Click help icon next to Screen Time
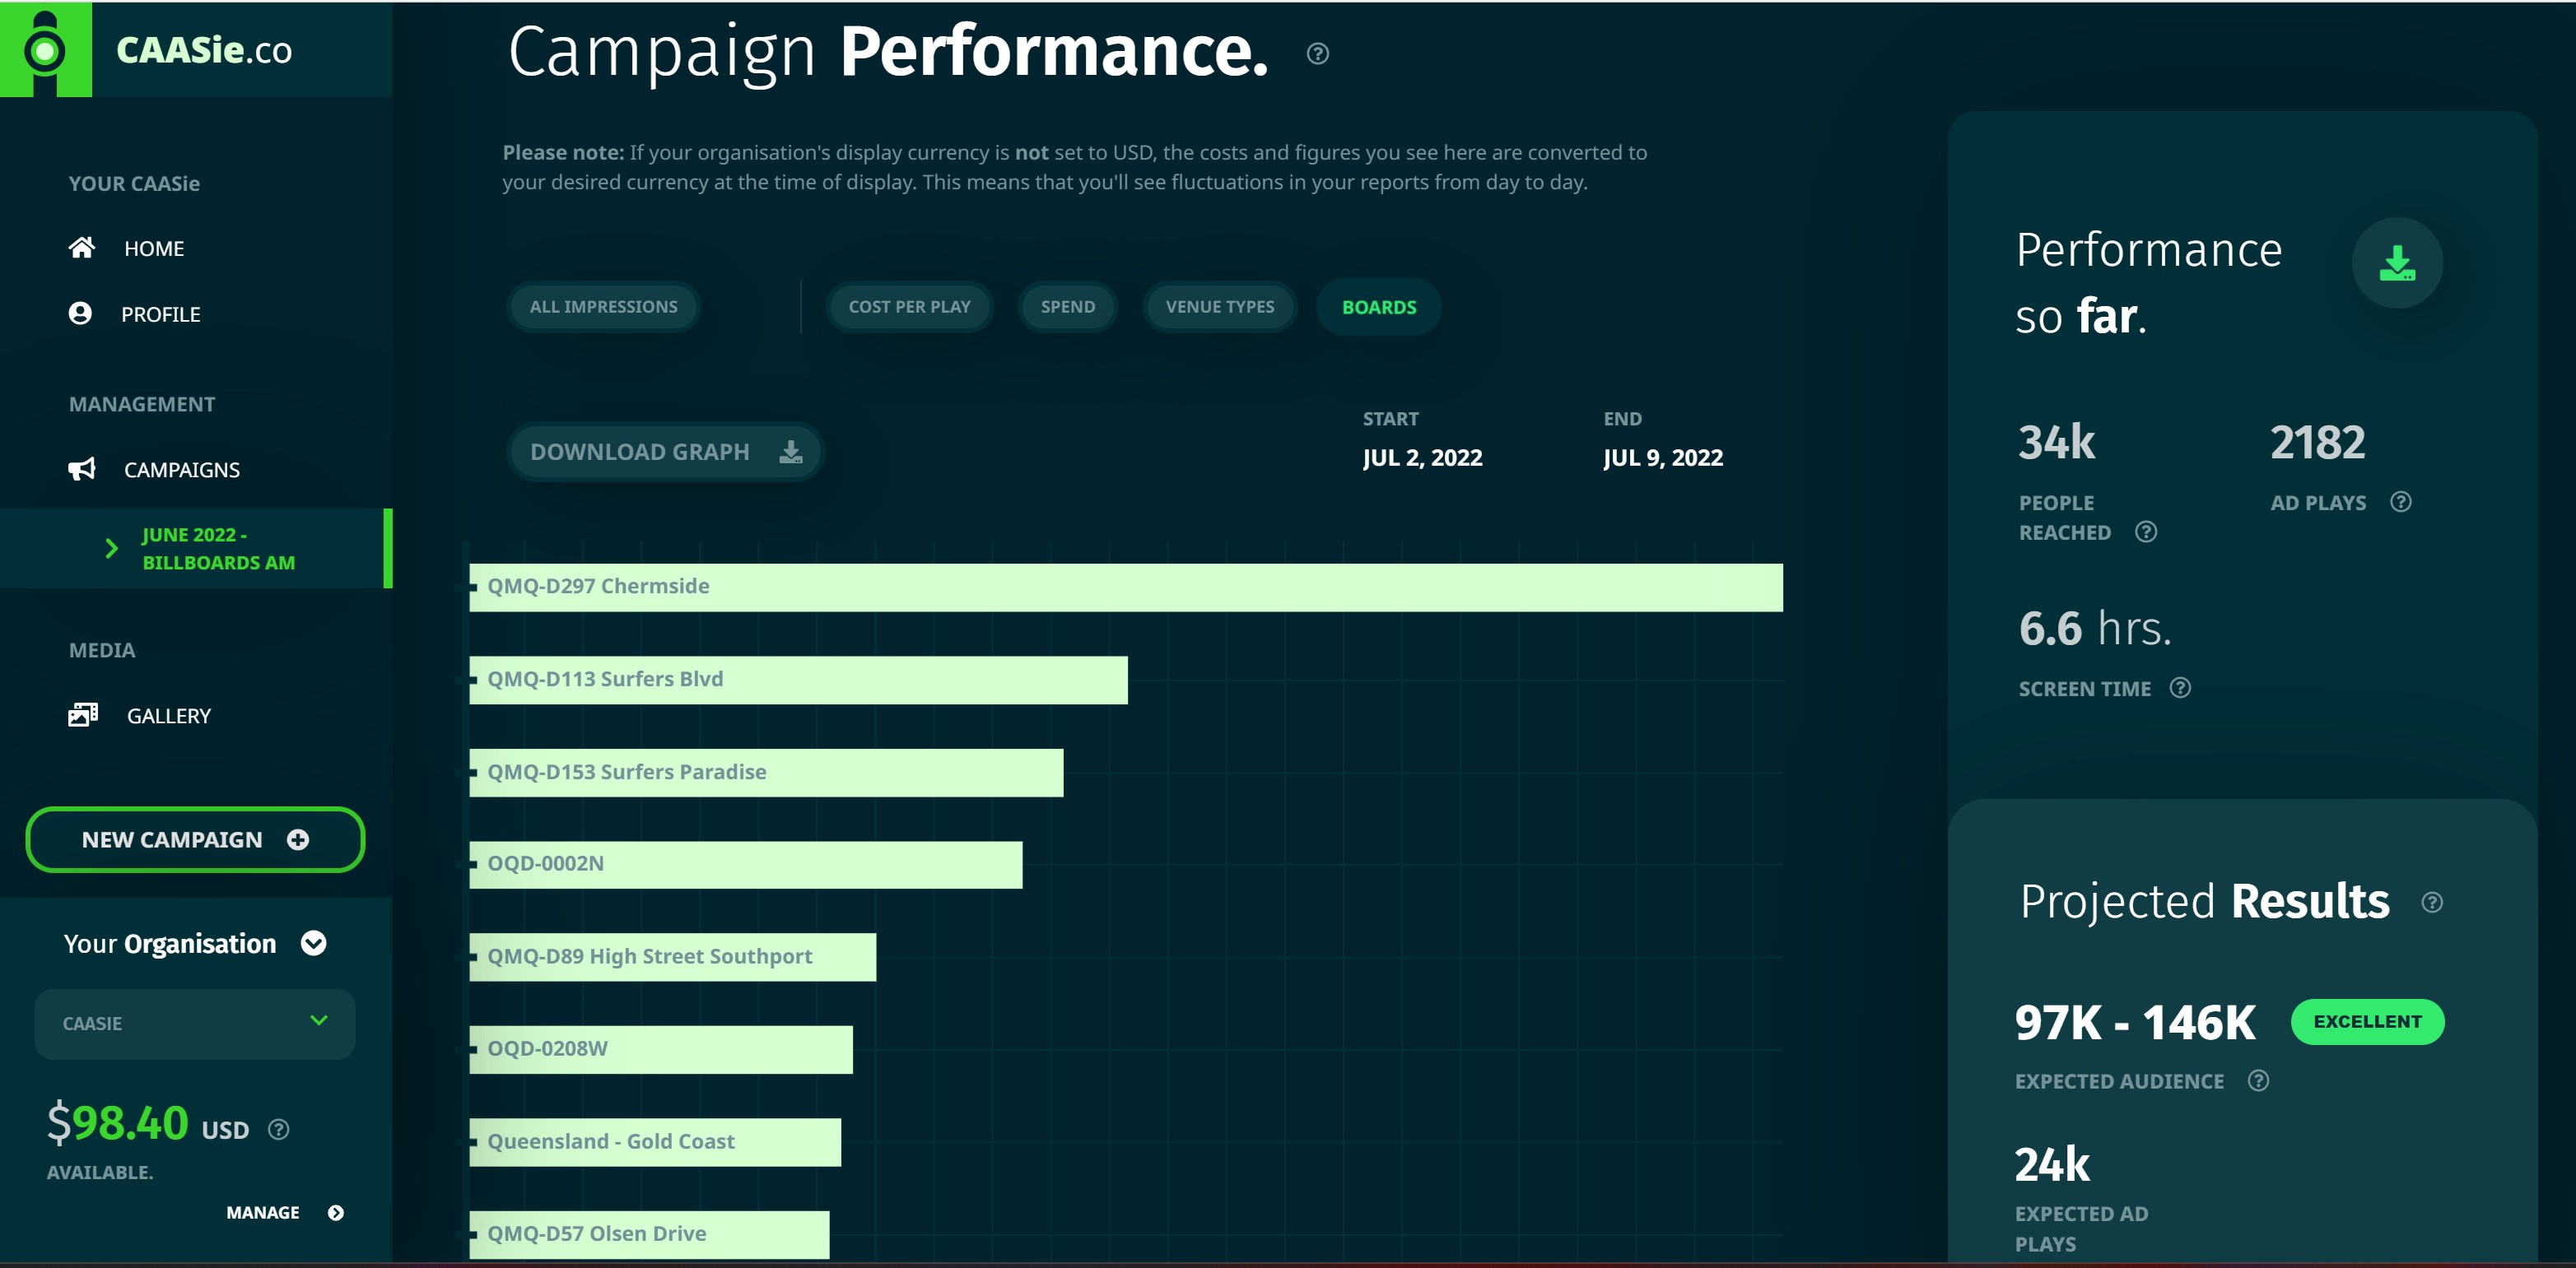Screen dimensions: 2576x1268 [x=2180, y=687]
